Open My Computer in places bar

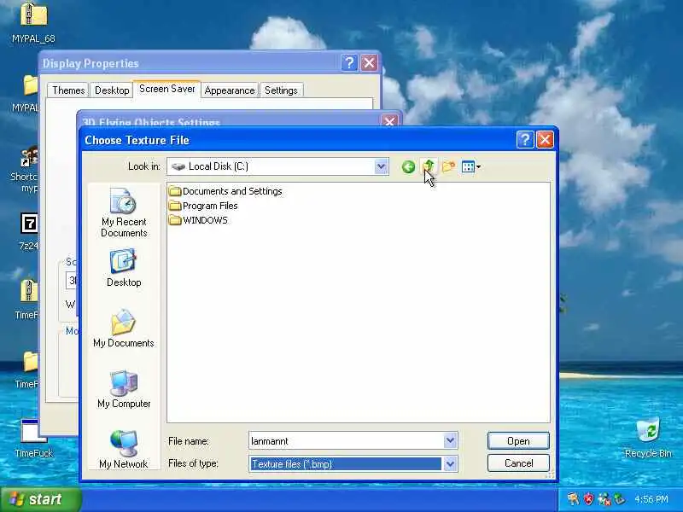point(124,389)
